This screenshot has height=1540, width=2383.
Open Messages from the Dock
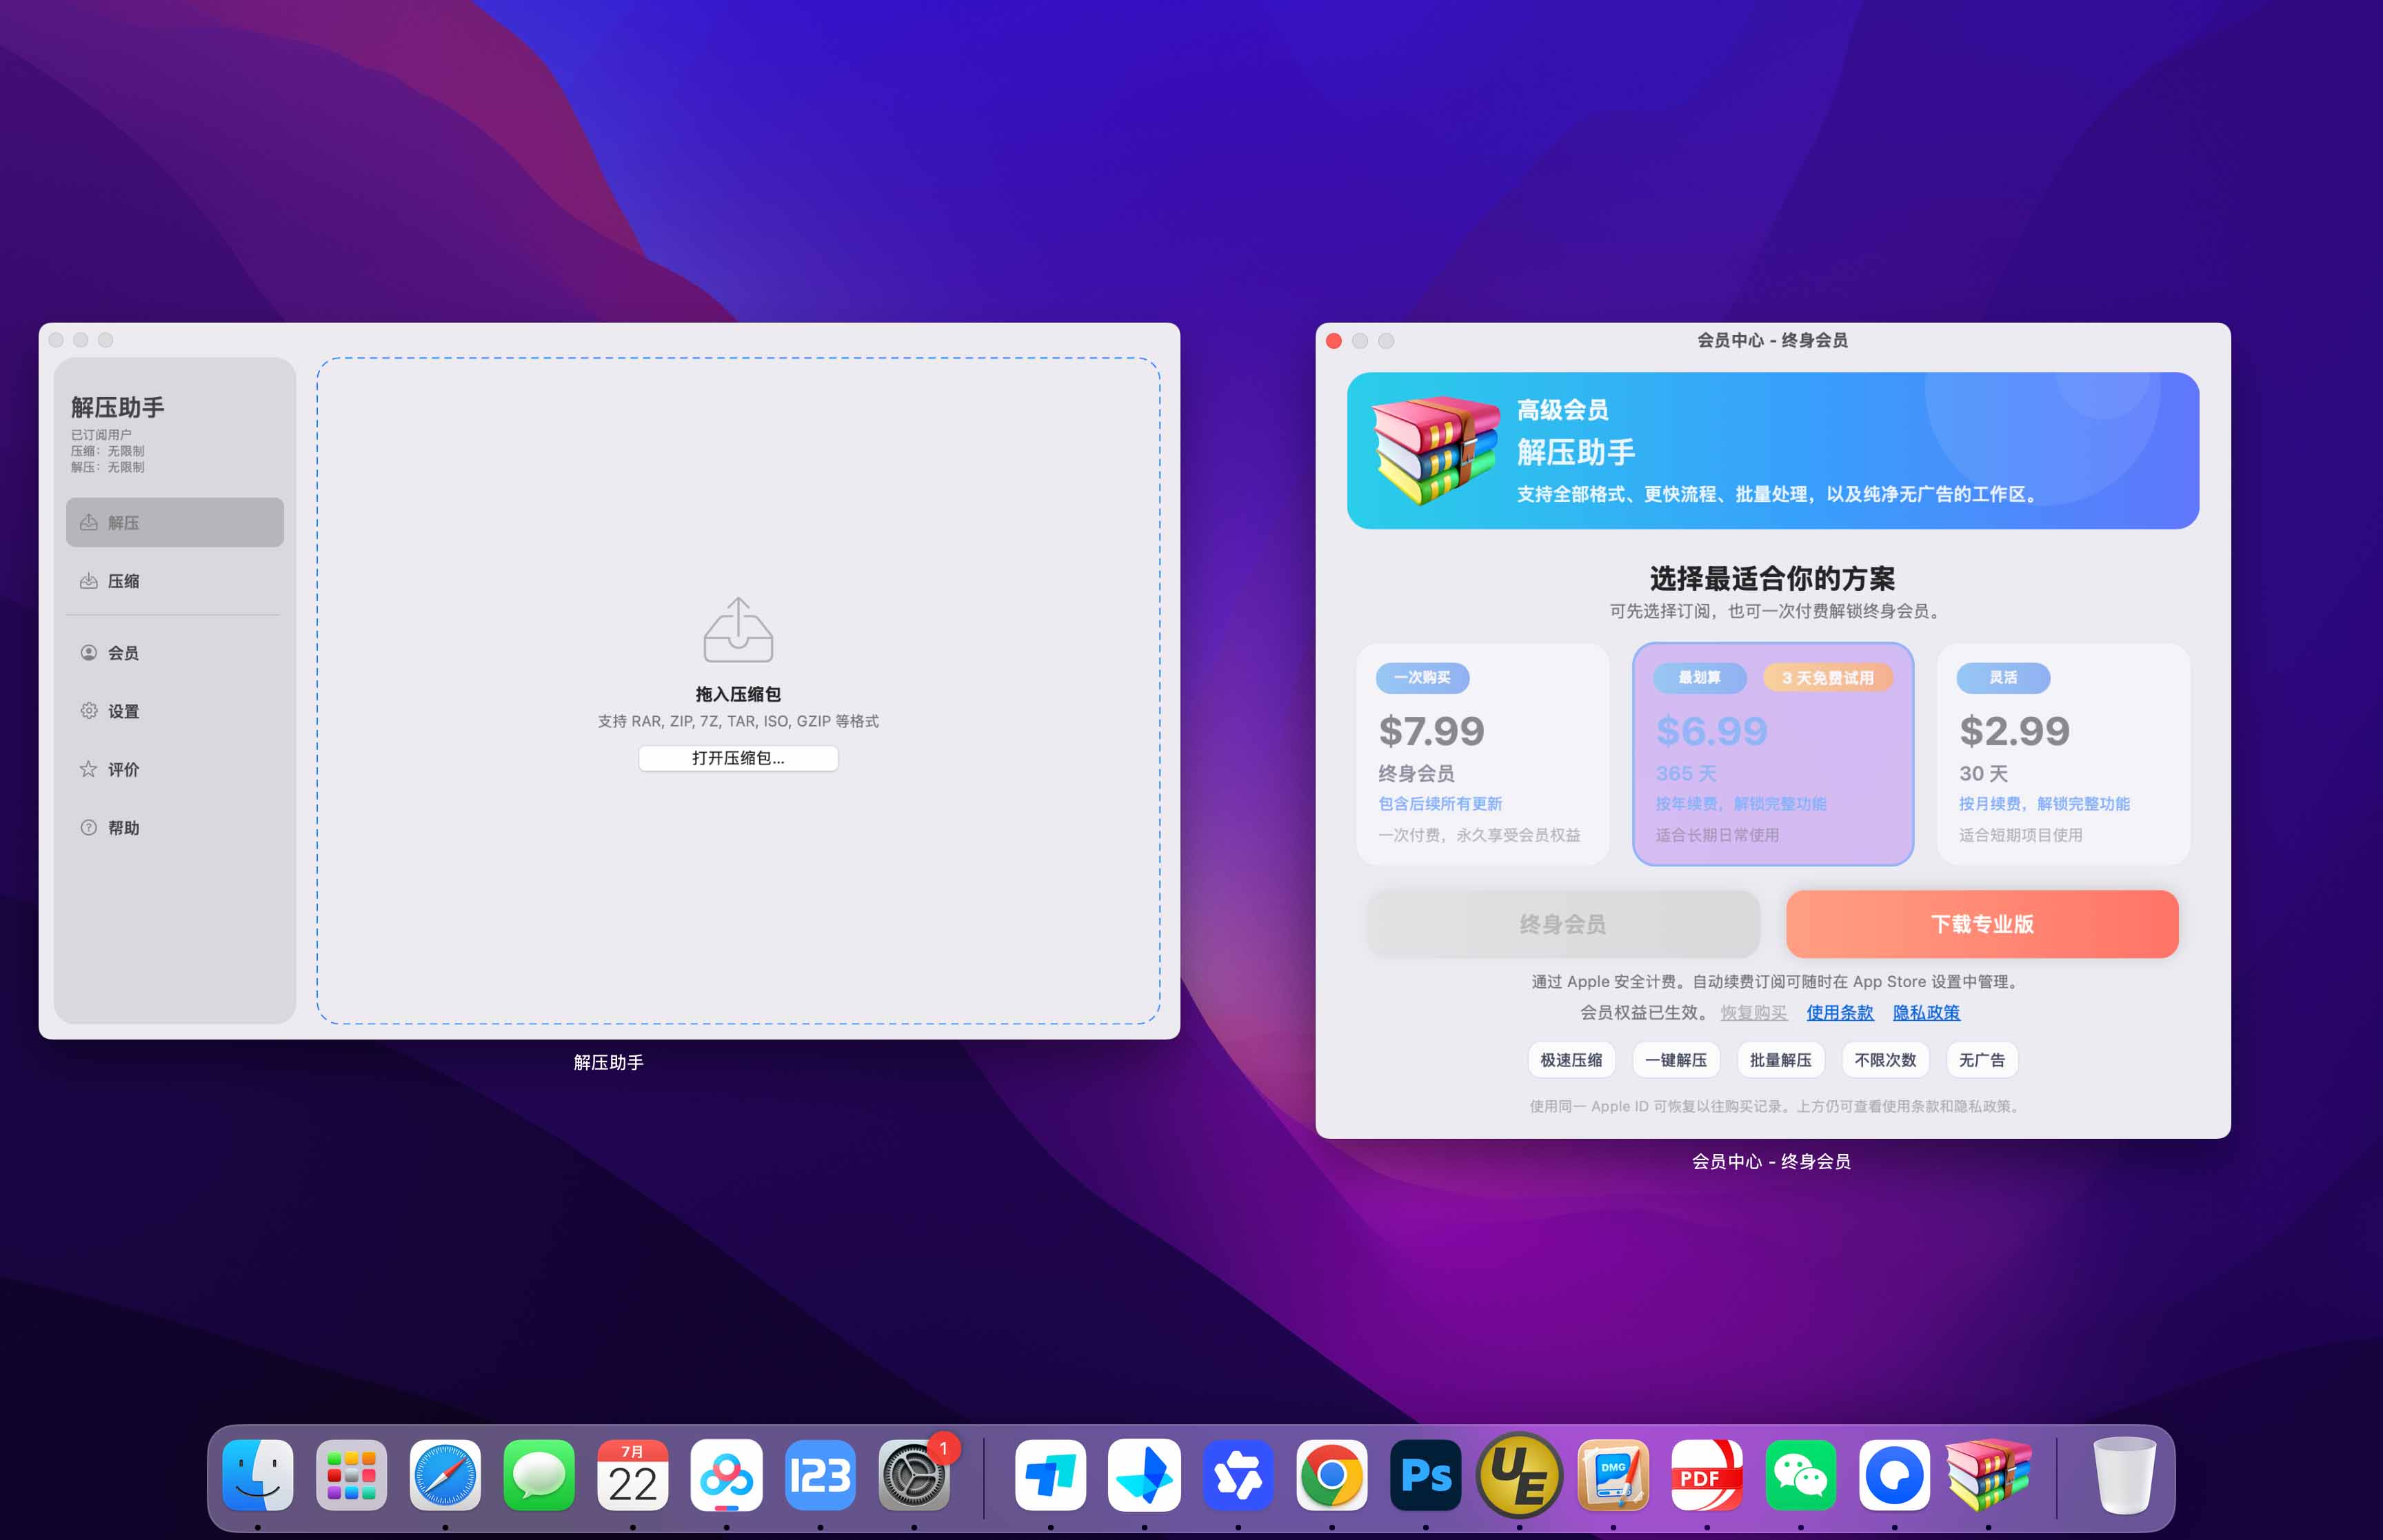point(539,1475)
